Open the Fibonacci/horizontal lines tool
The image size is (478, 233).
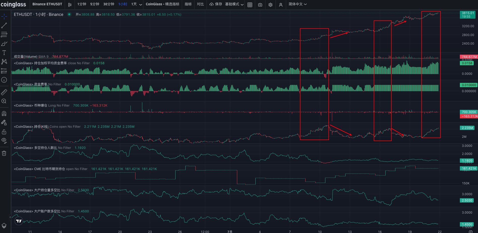[x=4, y=35]
